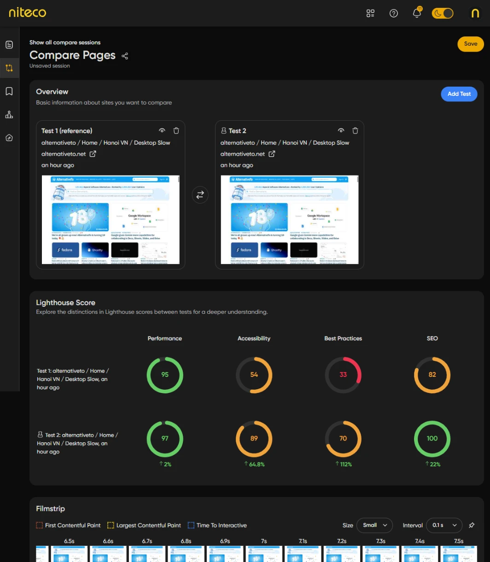Expand the Size Small dropdown
The image size is (490, 562).
point(374,525)
